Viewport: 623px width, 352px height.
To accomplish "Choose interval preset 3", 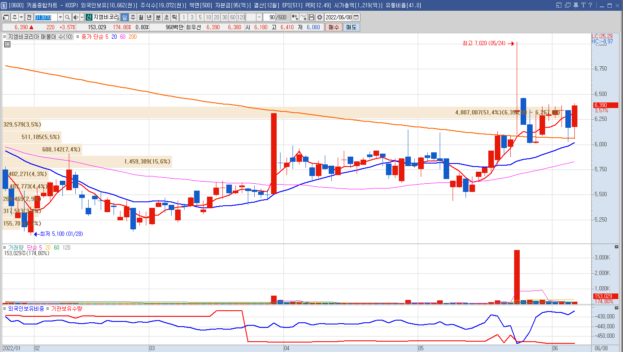I will [x=192, y=17].
